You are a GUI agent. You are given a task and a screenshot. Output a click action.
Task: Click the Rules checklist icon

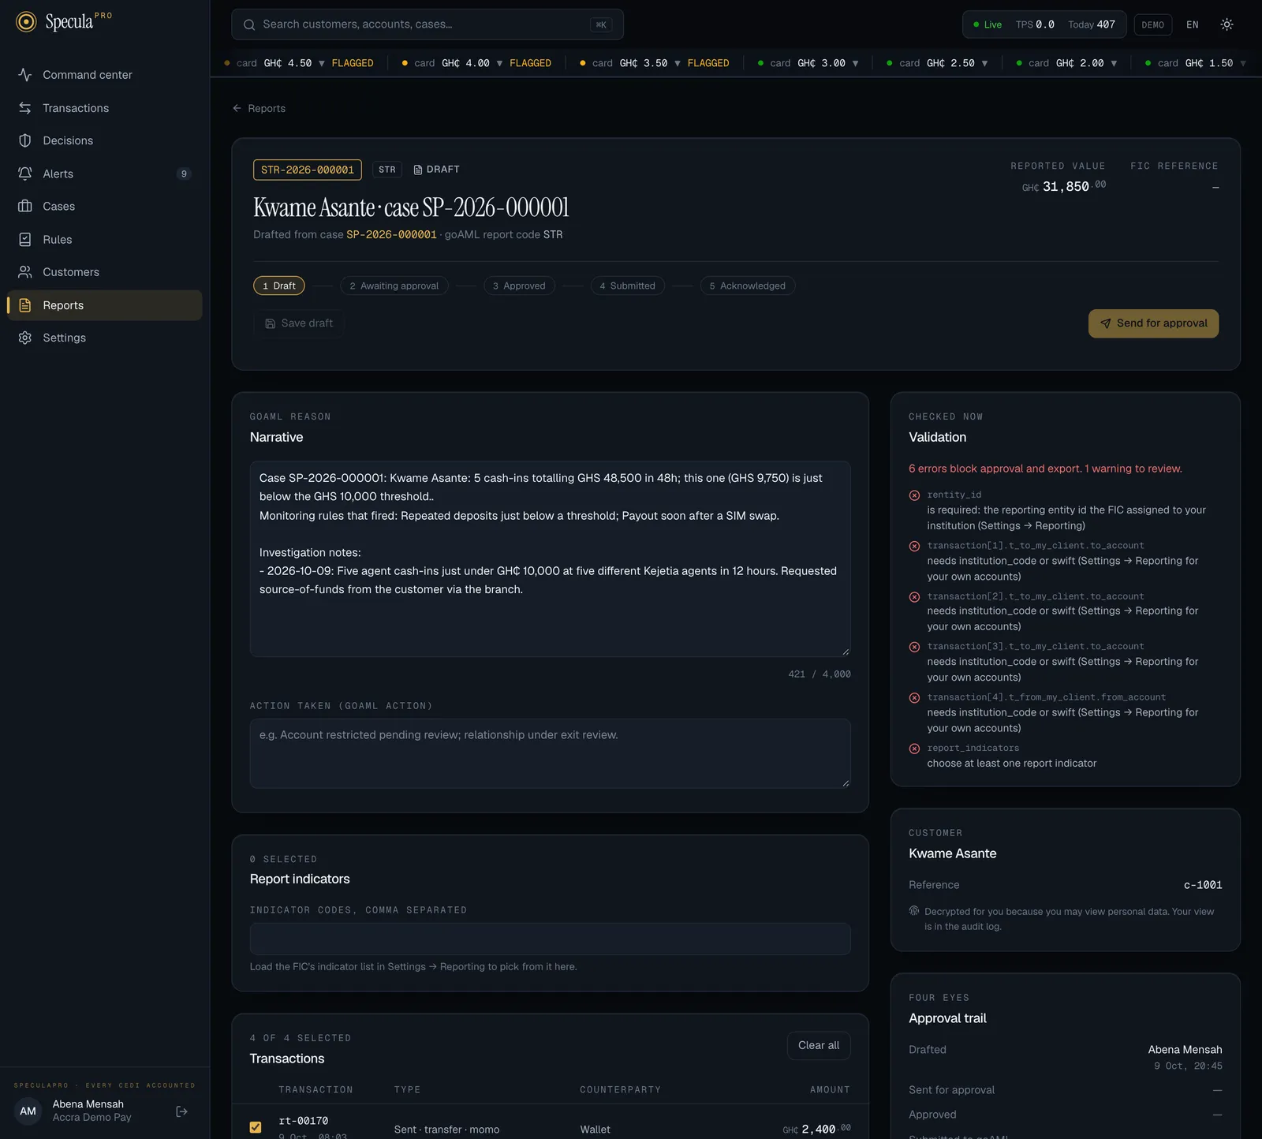pyautogui.click(x=25, y=239)
